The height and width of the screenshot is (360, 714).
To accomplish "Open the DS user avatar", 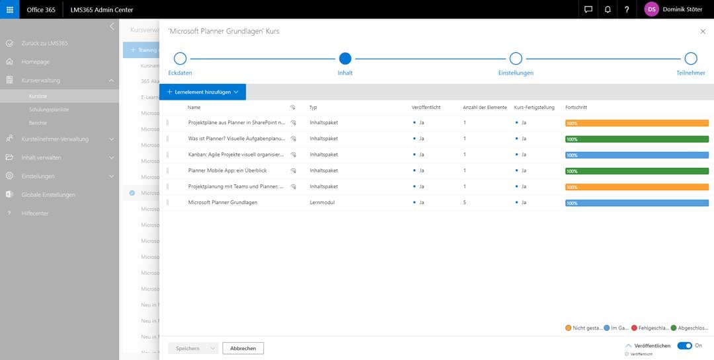I will [651, 9].
